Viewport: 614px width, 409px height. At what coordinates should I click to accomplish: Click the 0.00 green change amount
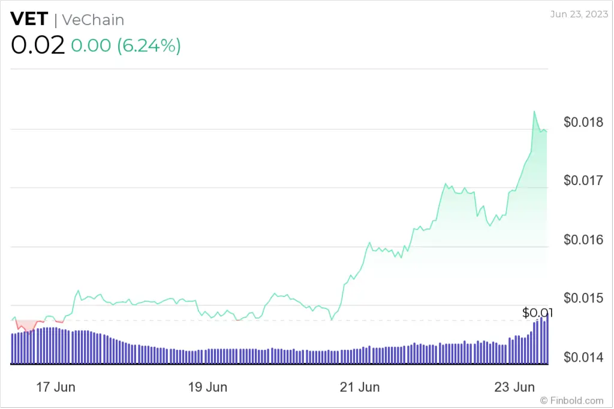pyautogui.click(x=91, y=46)
